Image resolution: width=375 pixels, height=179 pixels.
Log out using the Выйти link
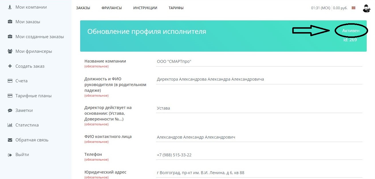point(22,155)
